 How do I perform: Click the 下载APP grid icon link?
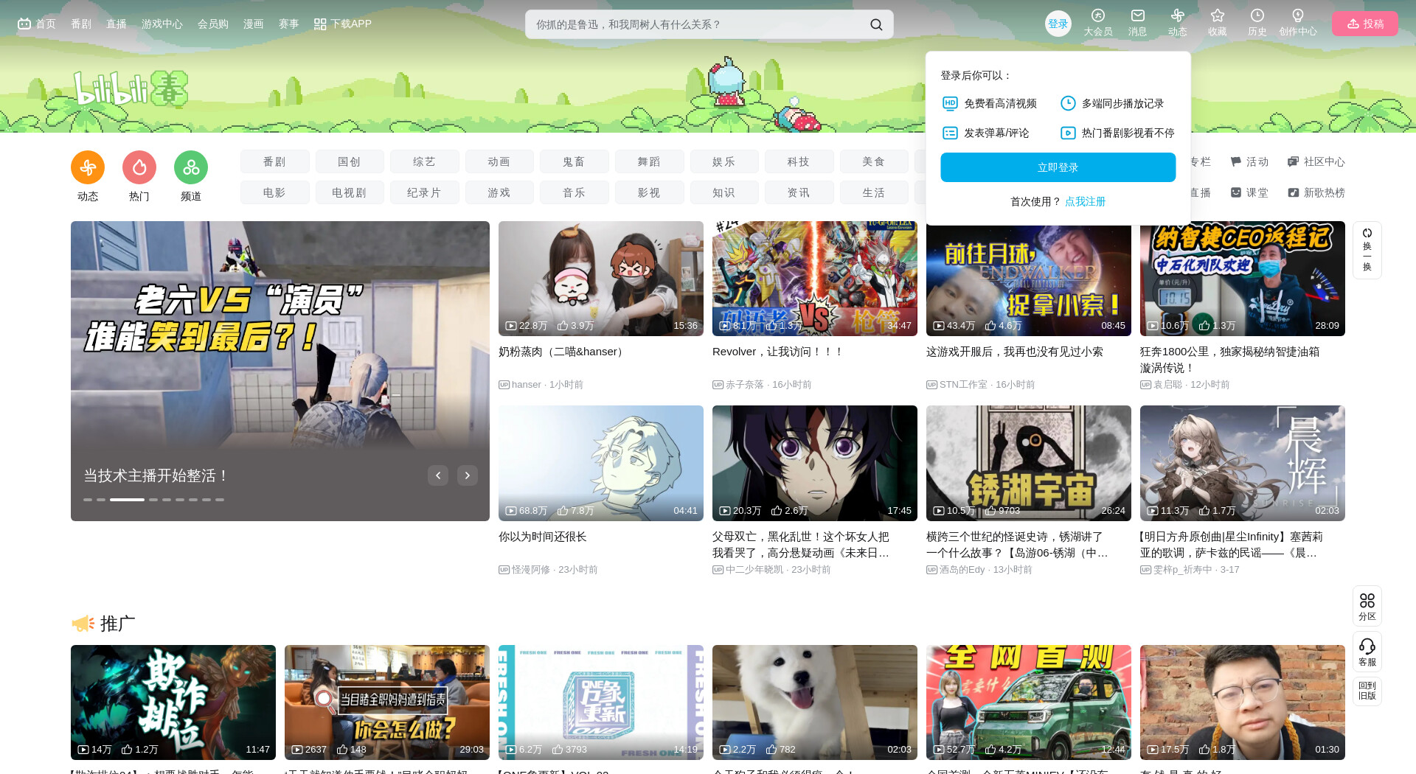coord(343,24)
